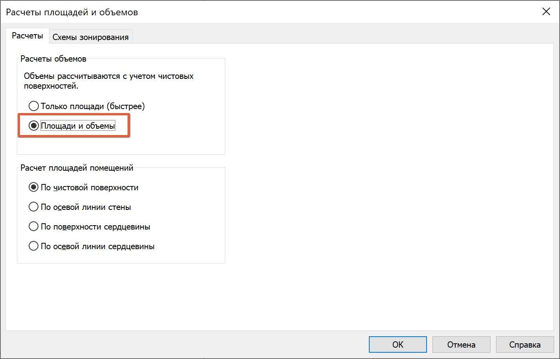Choose По осевой линии стены option

pos(80,207)
